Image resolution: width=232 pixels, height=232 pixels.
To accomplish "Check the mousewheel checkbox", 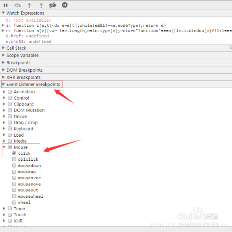I will [14, 196].
